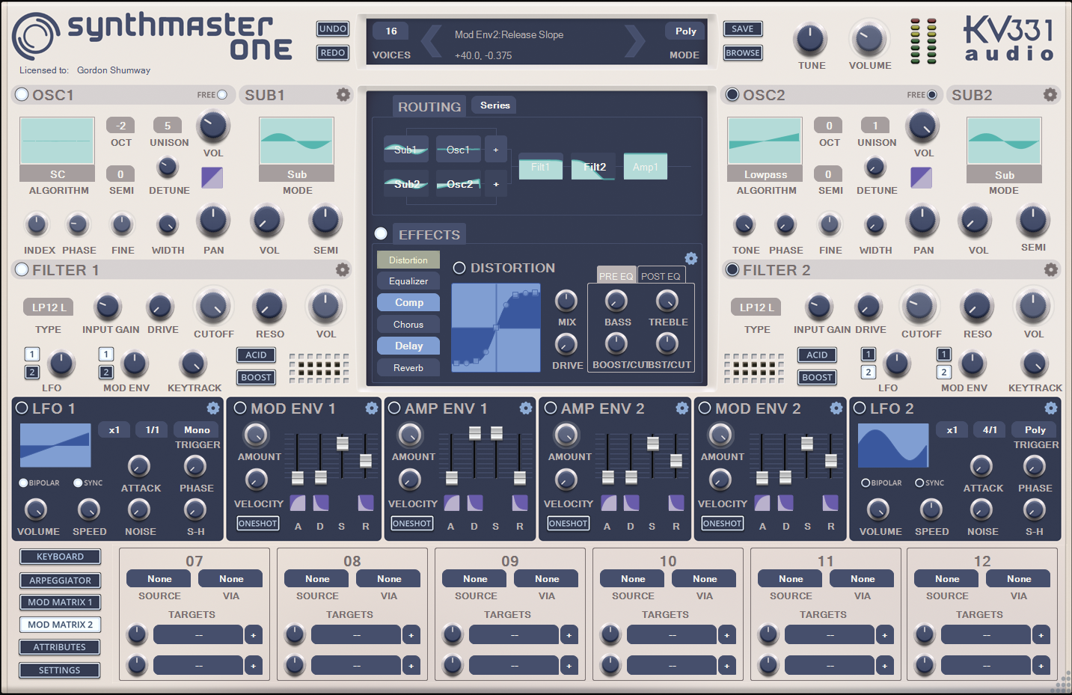Image resolution: width=1072 pixels, height=695 pixels.
Task: Click OSC2 curve shape icon
Action: point(921,178)
